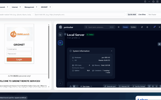Click the Memory Total: 3.69 GB value
Screen dimensions: 161x100
(105, 65)
